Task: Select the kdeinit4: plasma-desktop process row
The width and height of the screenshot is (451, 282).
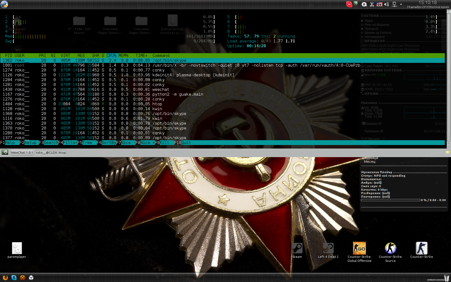Action: point(223,75)
